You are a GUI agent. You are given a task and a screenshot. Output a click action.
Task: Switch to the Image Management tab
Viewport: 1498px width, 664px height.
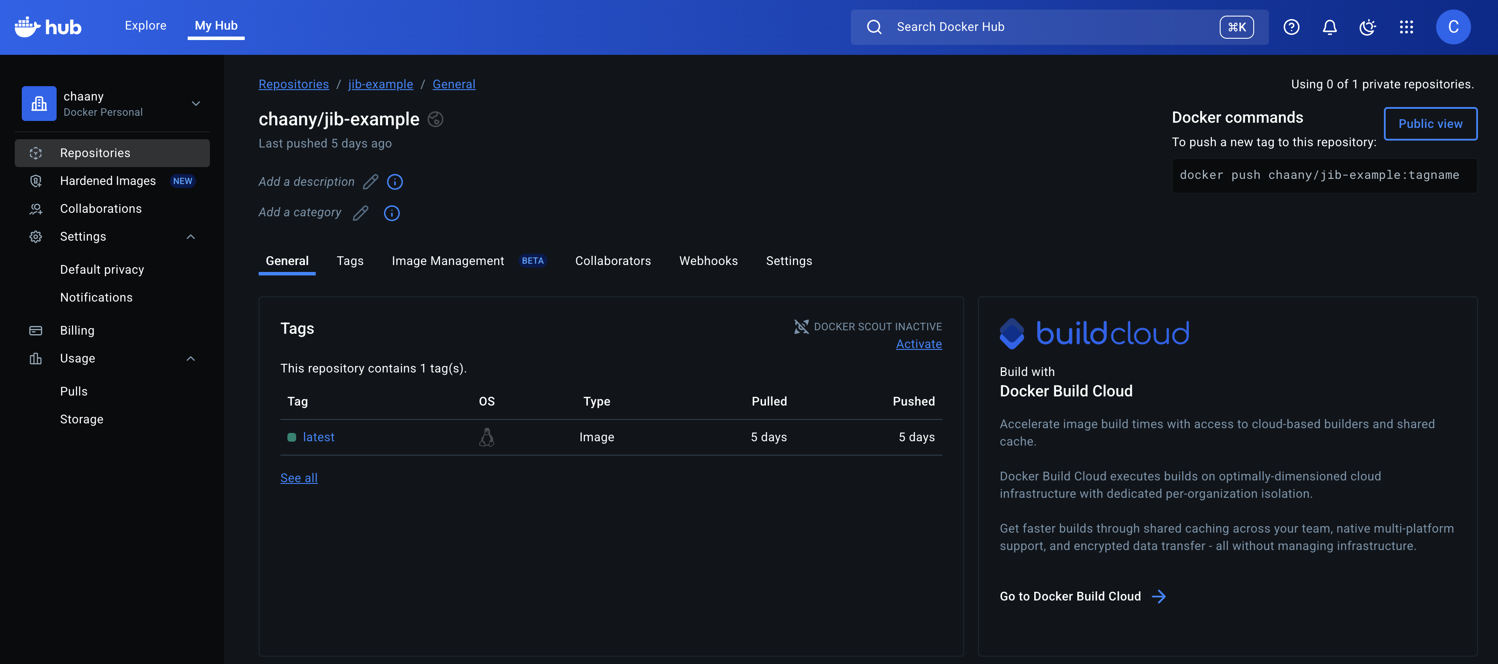[448, 261]
